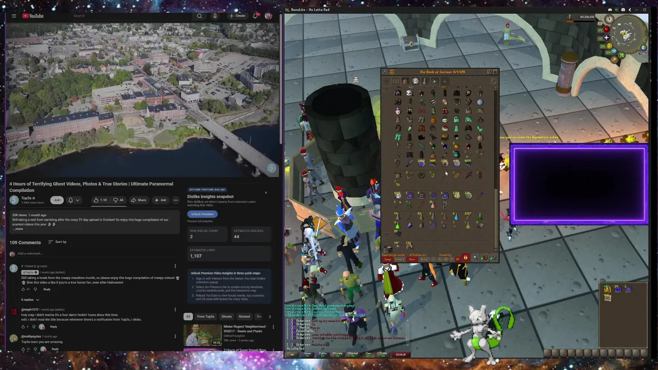Select the white skull mask in bank
The width and height of the screenshot is (658, 370).
pos(409,93)
